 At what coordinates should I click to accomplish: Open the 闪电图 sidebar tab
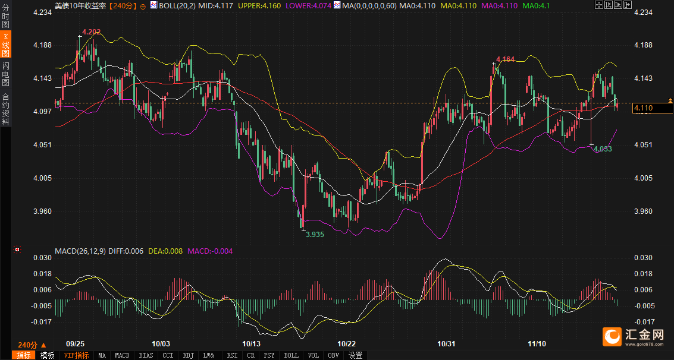click(5, 74)
